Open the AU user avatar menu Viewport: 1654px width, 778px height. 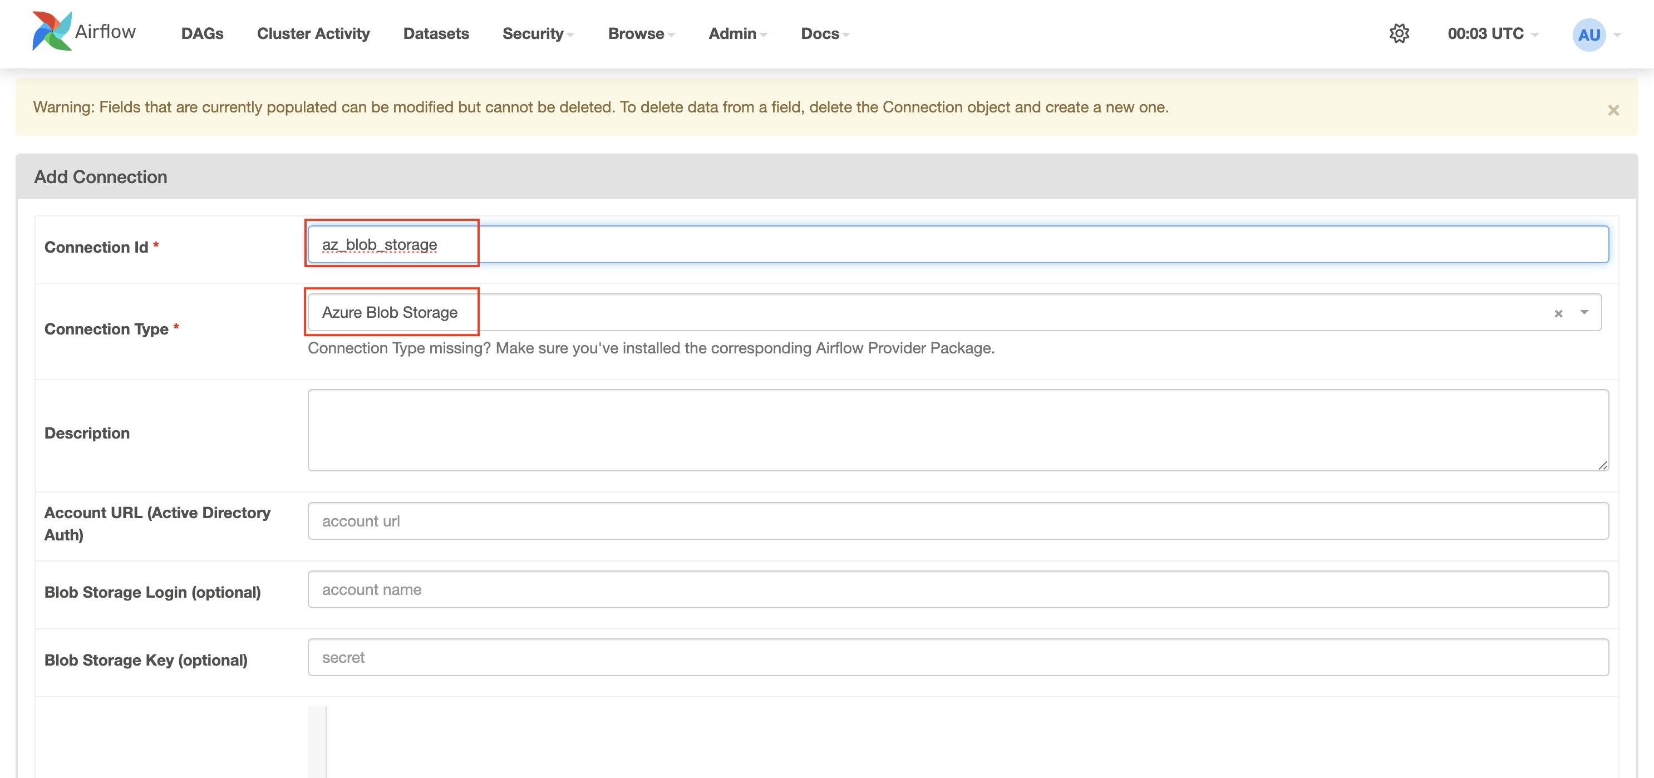(x=1588, y=35)
